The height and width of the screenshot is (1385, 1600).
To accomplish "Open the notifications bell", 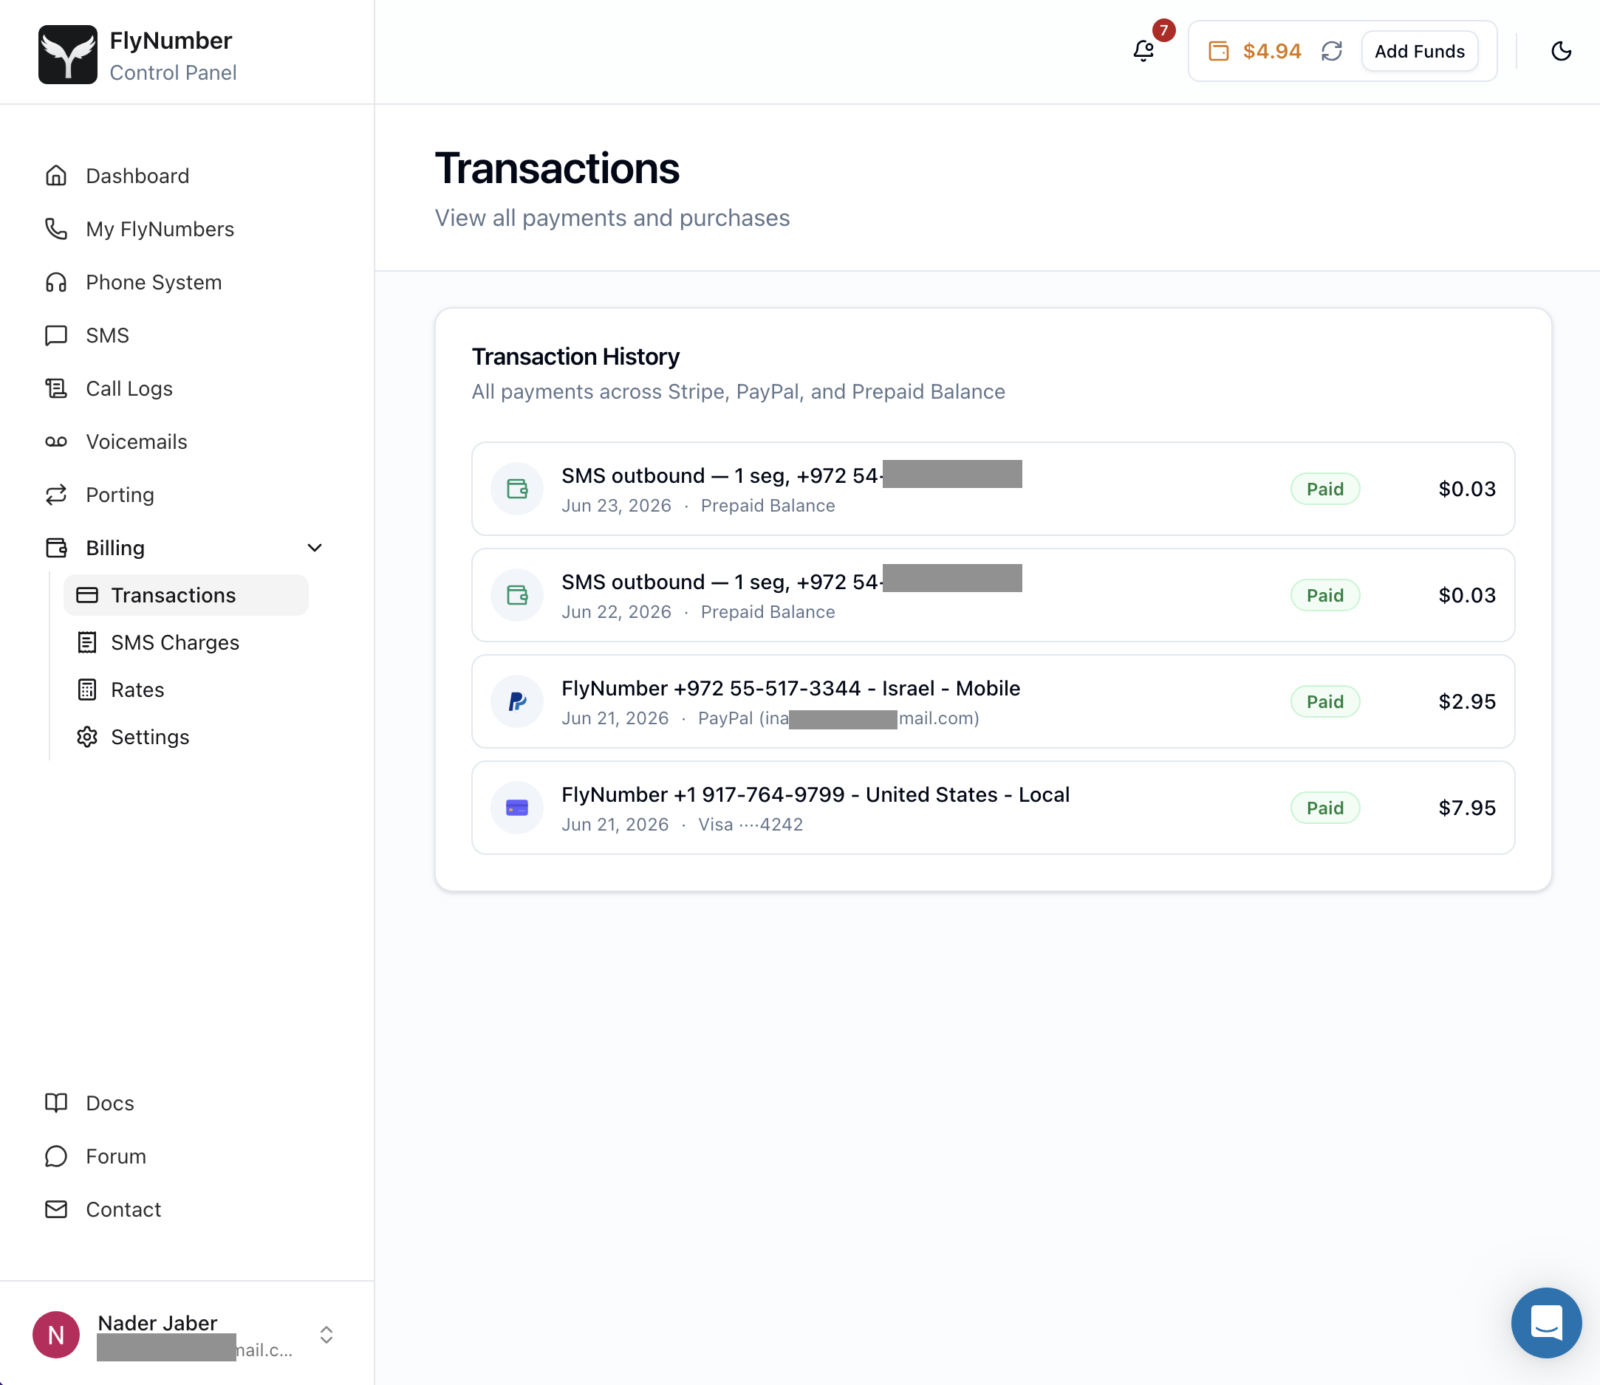I will (1143, 51).
